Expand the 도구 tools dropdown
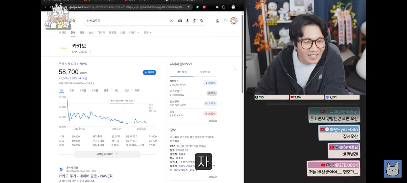 pyautogui.click(x=147, y=33)
